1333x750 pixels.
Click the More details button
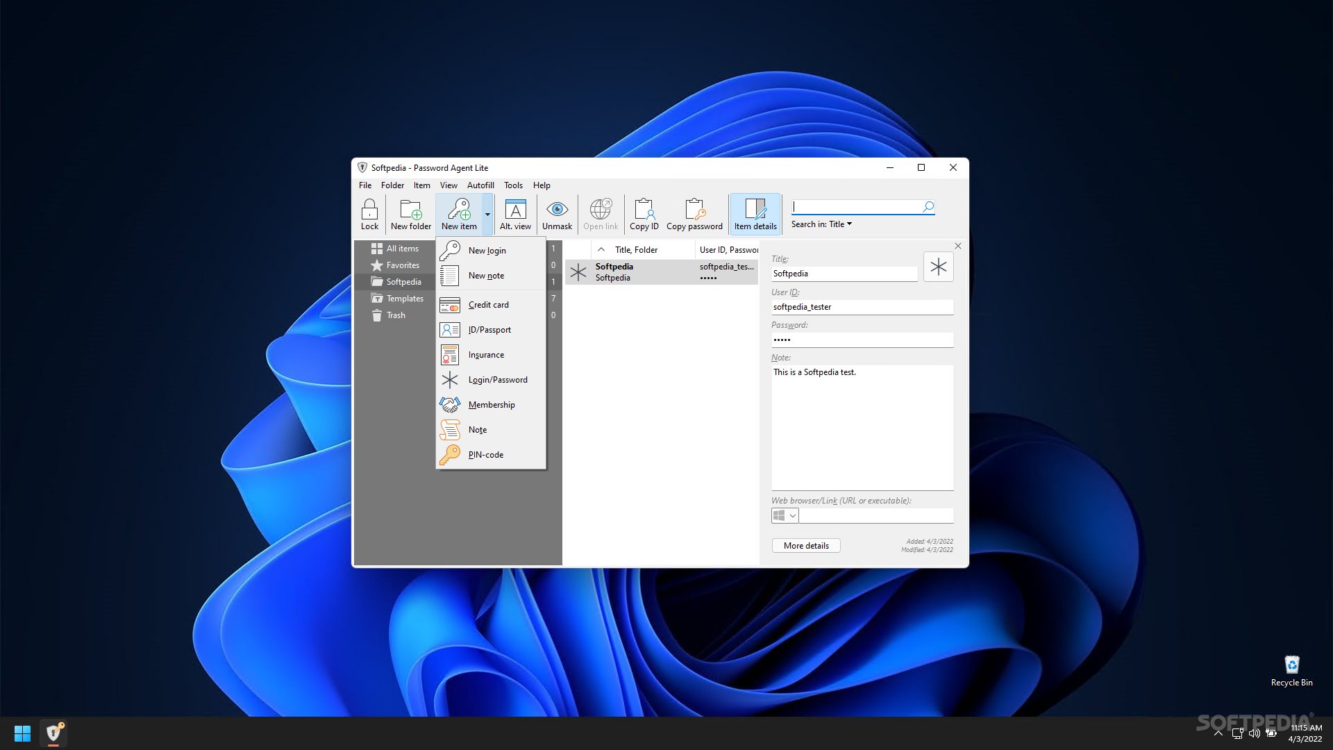pyautogui.click(x=806, y=546)
